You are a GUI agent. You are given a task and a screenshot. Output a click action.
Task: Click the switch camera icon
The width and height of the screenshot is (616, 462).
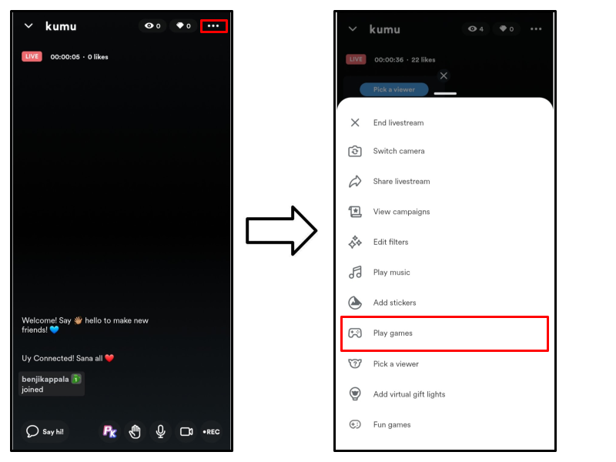coord(355,151)
